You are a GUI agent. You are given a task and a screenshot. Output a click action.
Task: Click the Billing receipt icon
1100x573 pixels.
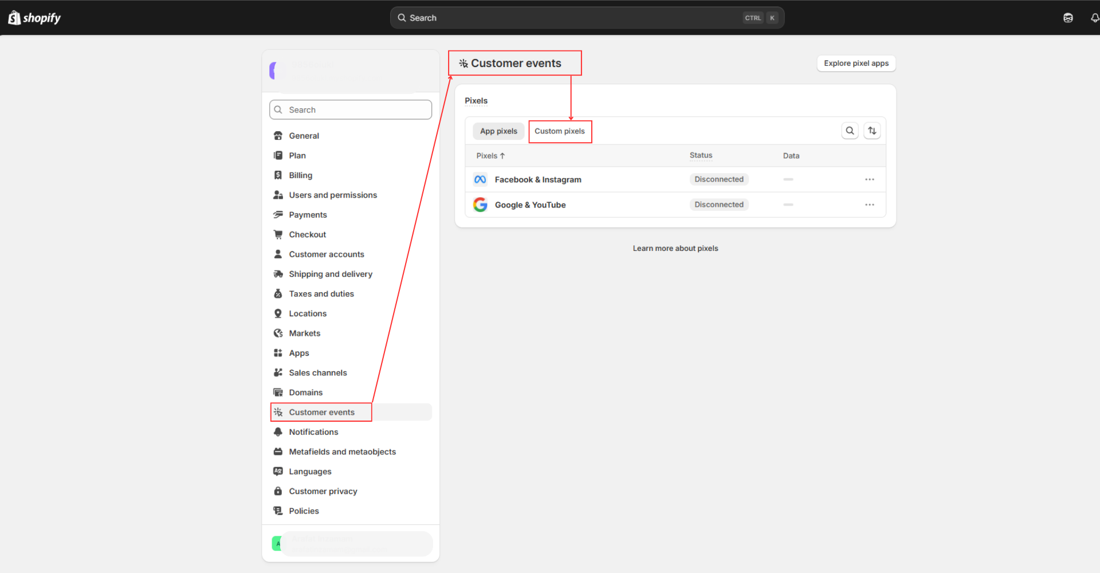[x=278, y=175]
